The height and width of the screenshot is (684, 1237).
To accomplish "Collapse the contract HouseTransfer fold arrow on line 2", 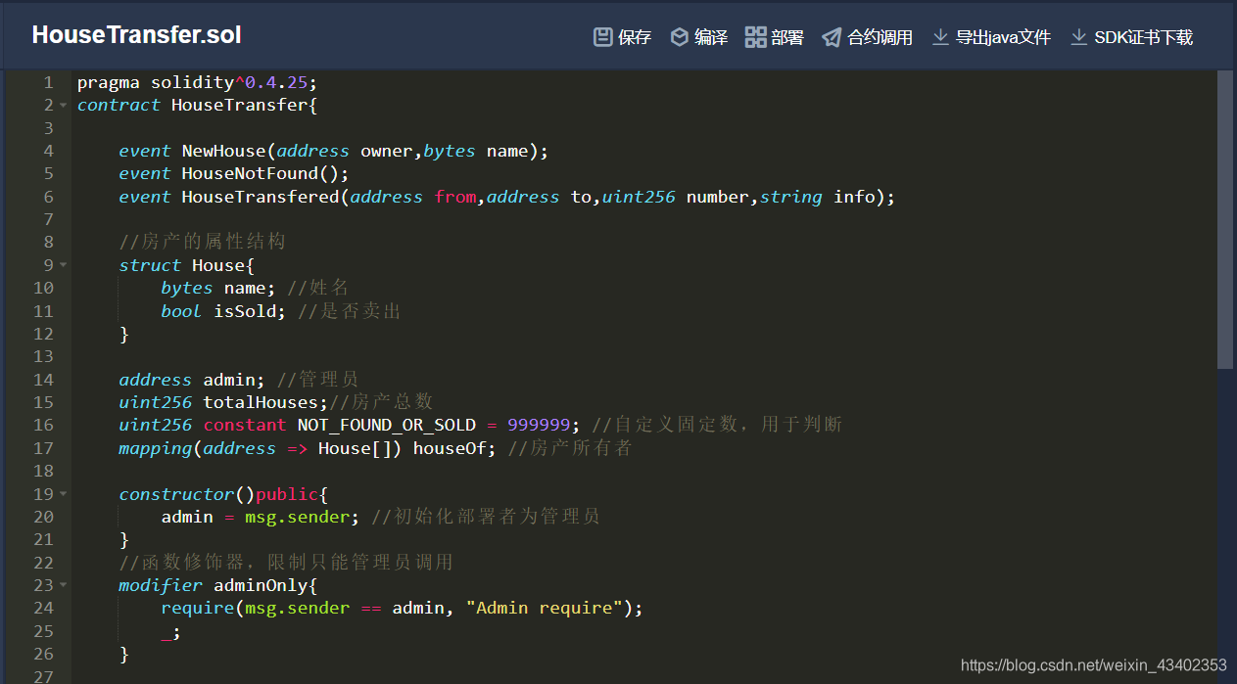I will pos(64,105).
